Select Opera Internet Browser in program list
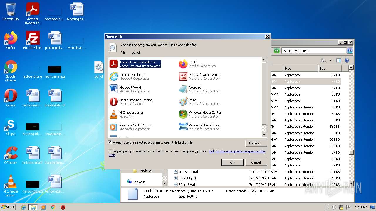This screenshot has width=376, height=211. point(131,102)
